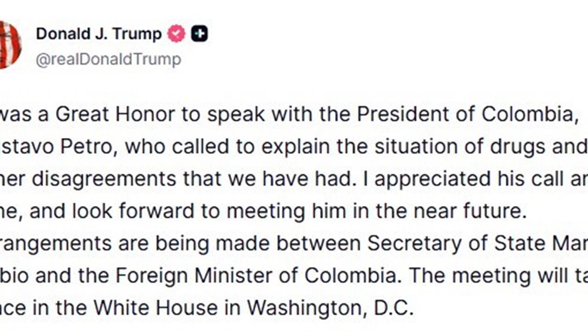Screen dimensions: 588x331
Task: Click the words "Great Honor" in post
Action: (115, 114)
